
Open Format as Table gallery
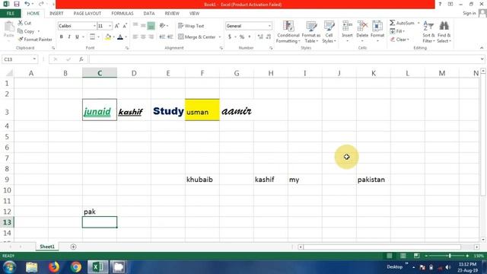[311, 32]
